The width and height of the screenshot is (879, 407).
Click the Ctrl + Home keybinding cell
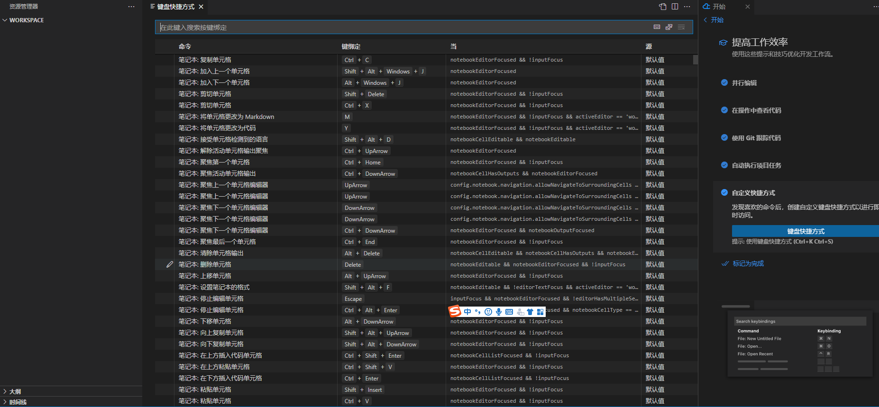coord(363,162)
